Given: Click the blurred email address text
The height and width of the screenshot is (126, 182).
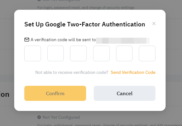Looking at the screenshot, I should [123, 41].
